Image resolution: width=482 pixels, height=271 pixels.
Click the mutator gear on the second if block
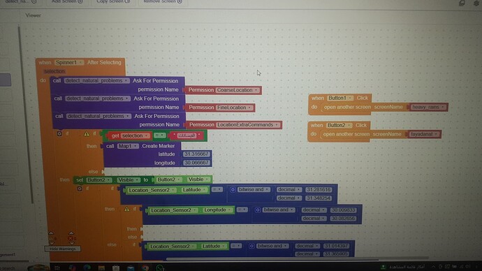pyautogui.click(x=80, y=189)
